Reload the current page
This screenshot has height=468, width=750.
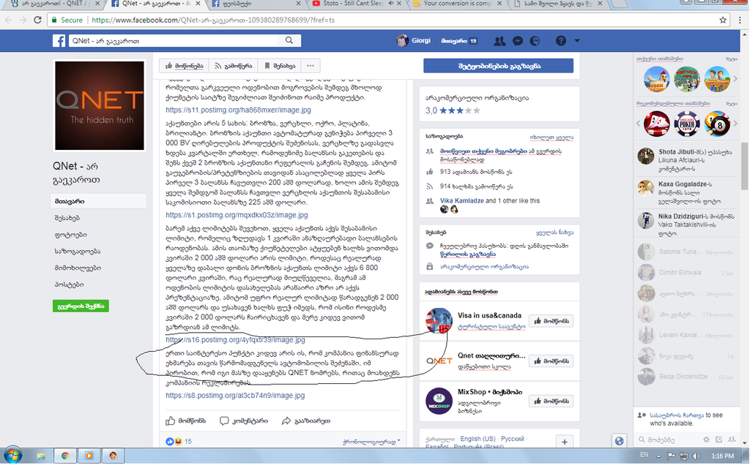tap(38, 20)
